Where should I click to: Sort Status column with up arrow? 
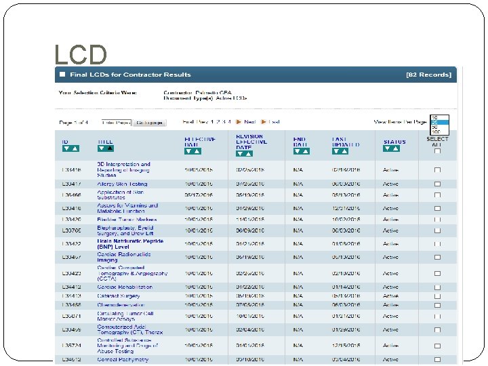(396, 148)
